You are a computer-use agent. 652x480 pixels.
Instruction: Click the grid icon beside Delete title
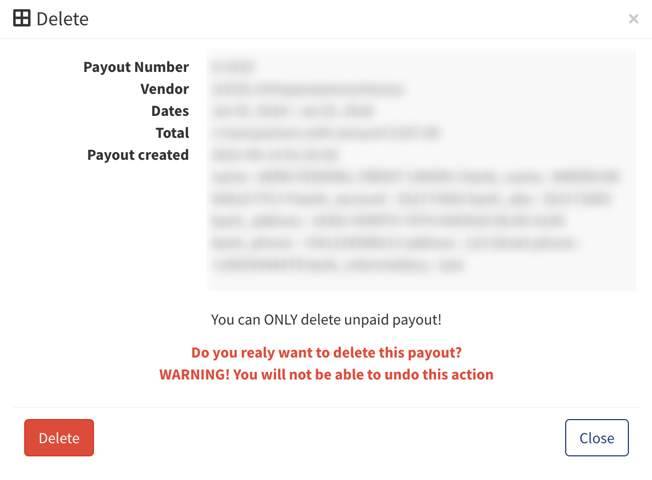21,18
